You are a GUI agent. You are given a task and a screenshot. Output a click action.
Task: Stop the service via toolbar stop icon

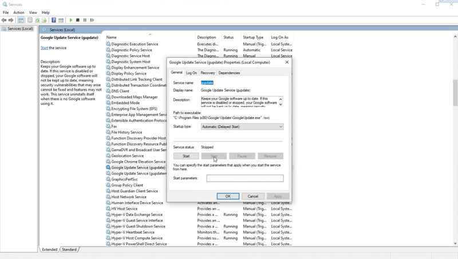(x=78, y=20)
